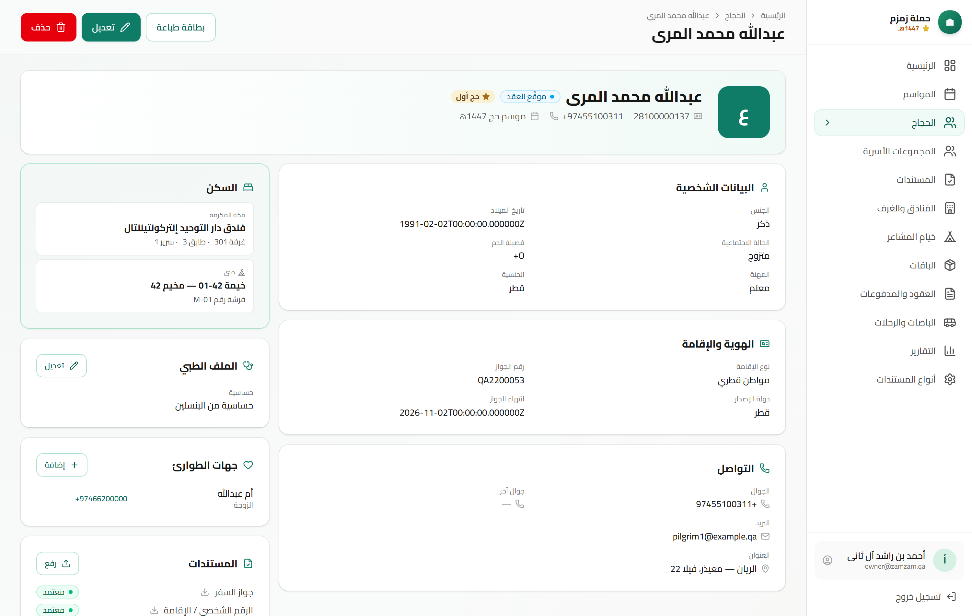This screenshot has height=616, width=972.
Task: Click the موقّع العقد status badge
Action: [530, 97]
